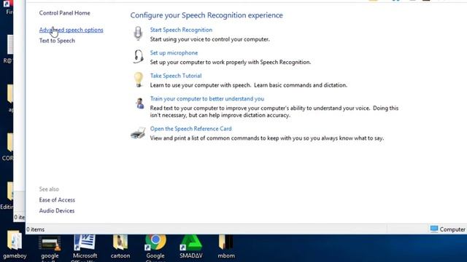Click the headset icon for Set up microphone
The width and height of the screenshot is (467, 262).
point(138,57)
